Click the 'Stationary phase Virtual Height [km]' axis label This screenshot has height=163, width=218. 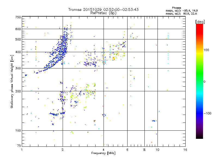pos(12,81)
